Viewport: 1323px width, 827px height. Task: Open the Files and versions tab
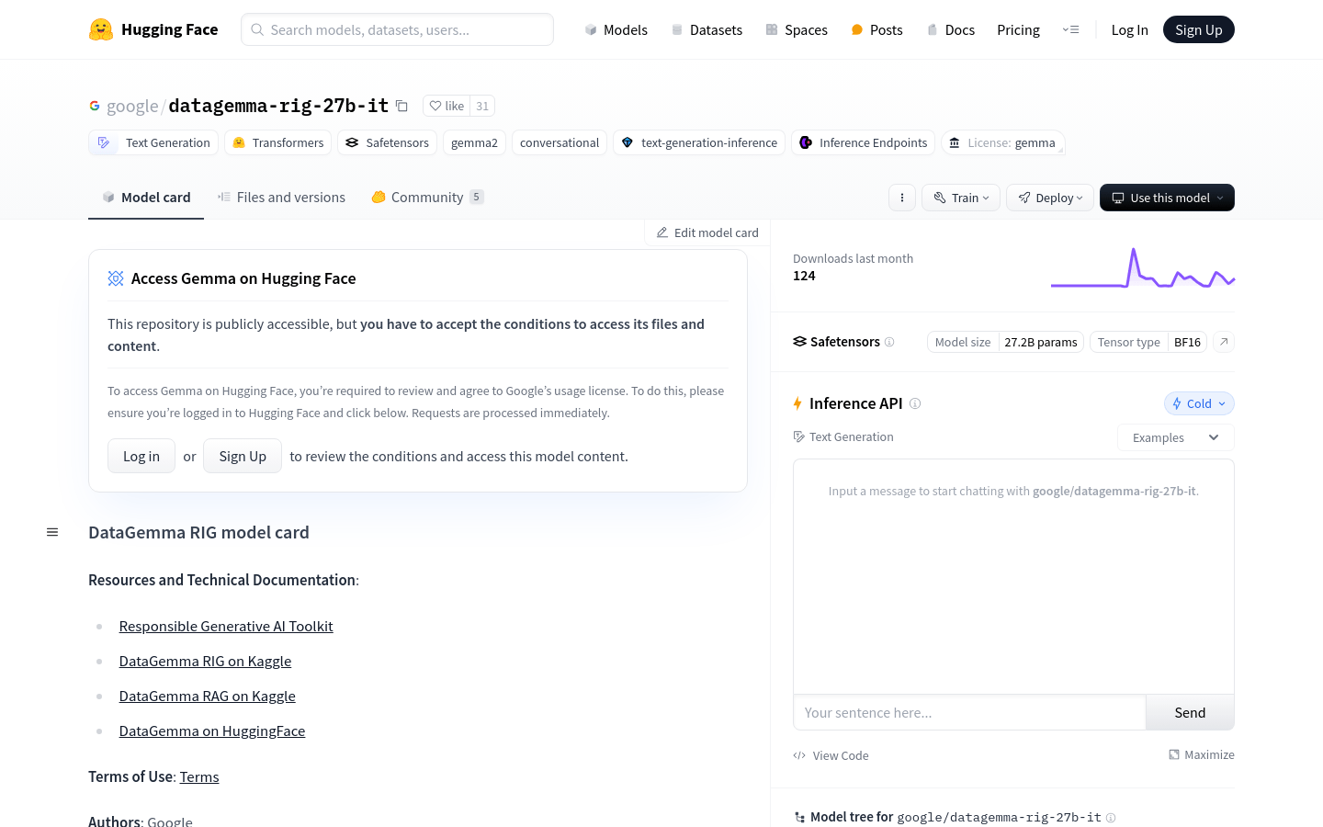(x=281, y=198)
